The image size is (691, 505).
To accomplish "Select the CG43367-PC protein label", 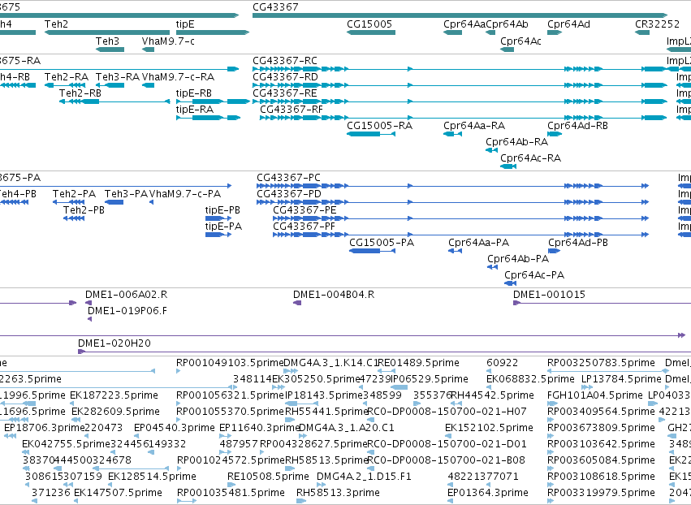I will click(x=288, y=178).
